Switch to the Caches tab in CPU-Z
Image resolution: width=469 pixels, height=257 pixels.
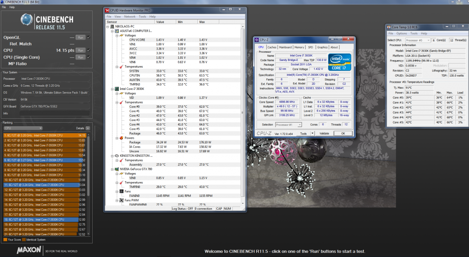(x=272, y=47)
